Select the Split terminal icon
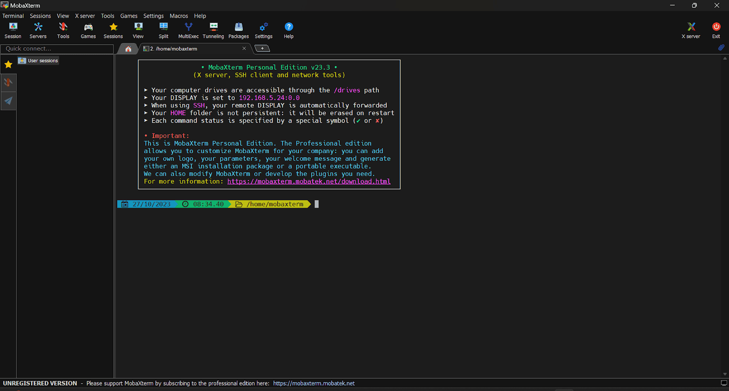 164,31
